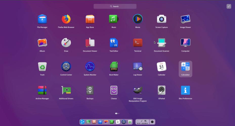Open File Manager from the dock
Screen dimensions: 235x126
[100, 122]
